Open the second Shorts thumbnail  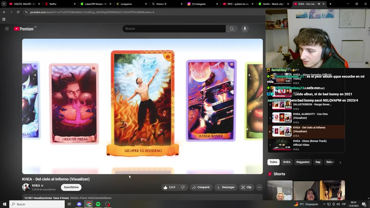(x=306, y=190)
